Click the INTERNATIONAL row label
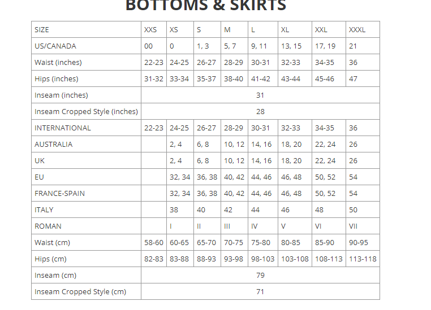Viewport: 431px width, 310px height. click(63, 128)
